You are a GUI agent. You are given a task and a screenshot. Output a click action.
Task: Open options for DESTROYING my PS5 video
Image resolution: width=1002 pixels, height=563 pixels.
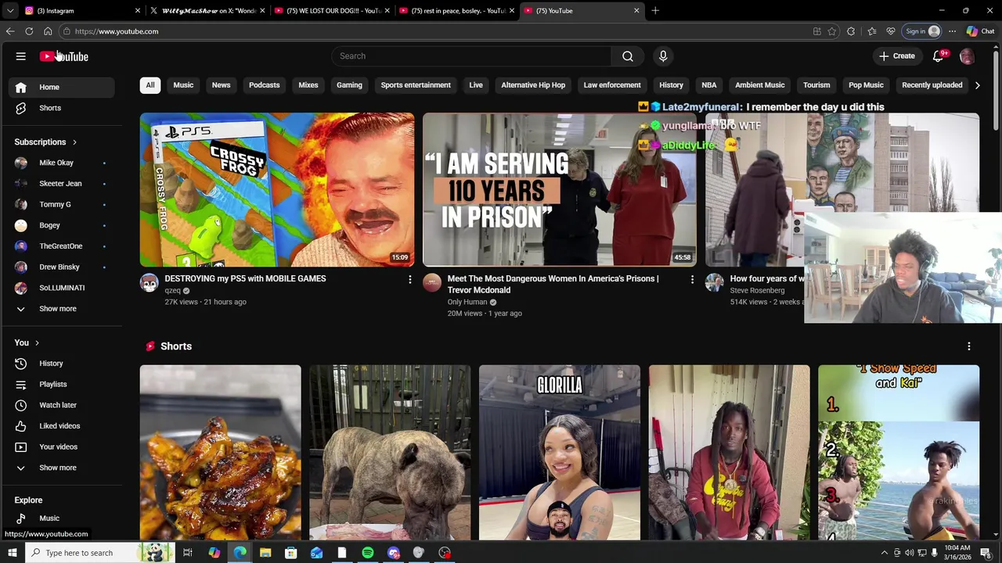click(409, 279)
